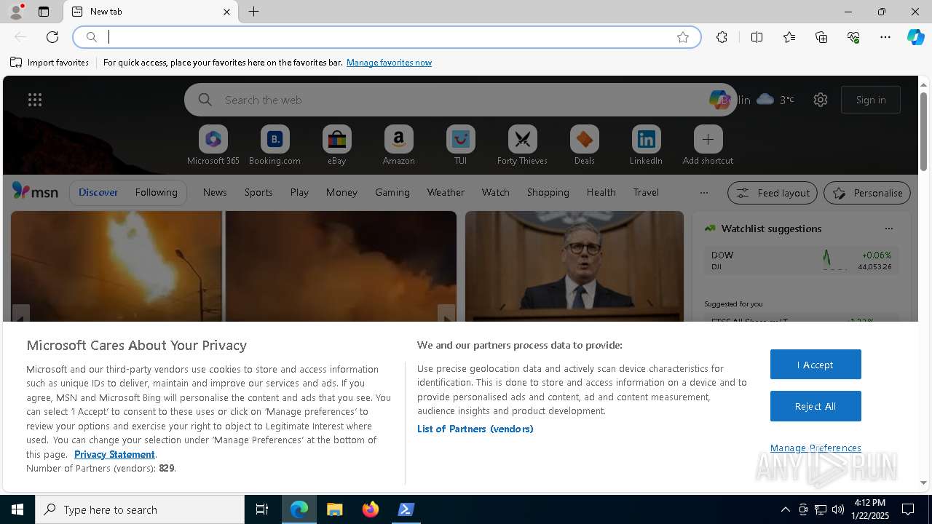Open the fire news story thumbnail
932x524 pixels.
tap(234, 266)
